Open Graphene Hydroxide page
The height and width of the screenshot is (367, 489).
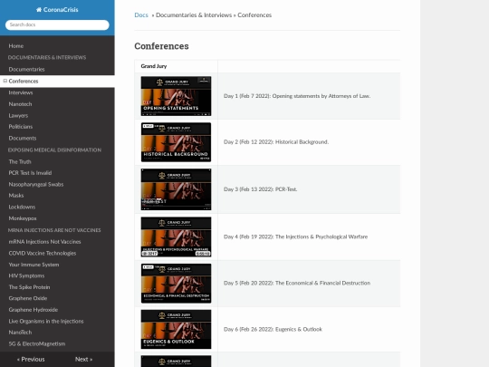tap(34, 310)
